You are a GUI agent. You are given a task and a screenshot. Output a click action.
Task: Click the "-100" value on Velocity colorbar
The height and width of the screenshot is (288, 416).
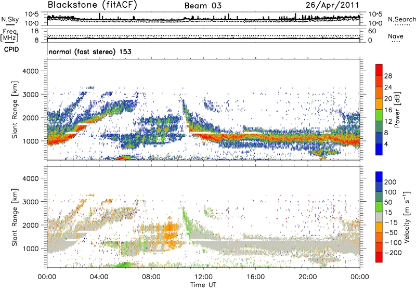tap(393, 243)
